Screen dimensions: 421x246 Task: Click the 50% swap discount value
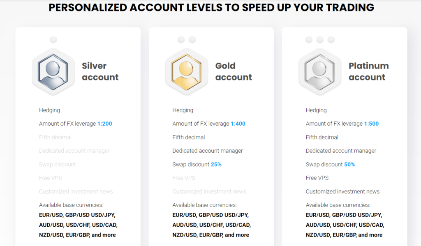point(349,164)
